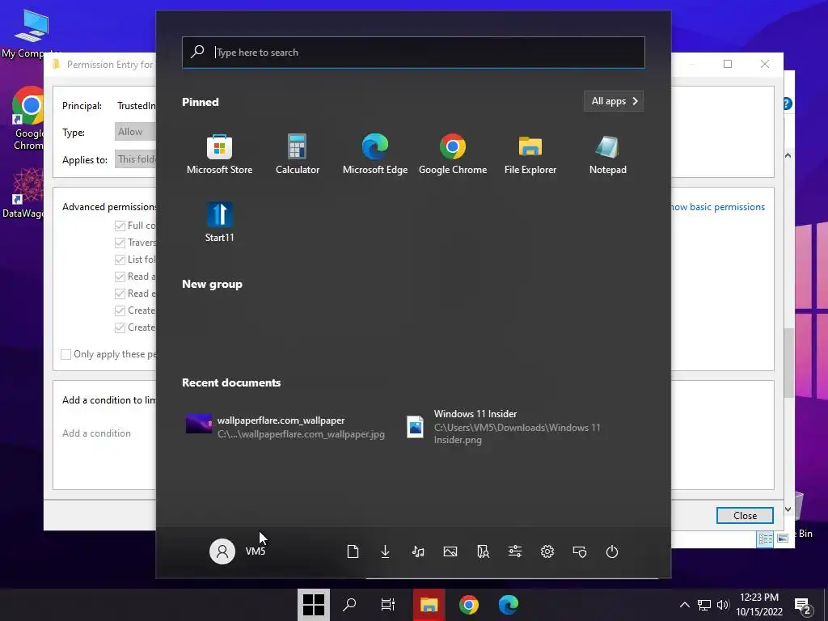Open the clock showing 12:23 PM
Screen dimensions: 828x621
click(758, 605)
